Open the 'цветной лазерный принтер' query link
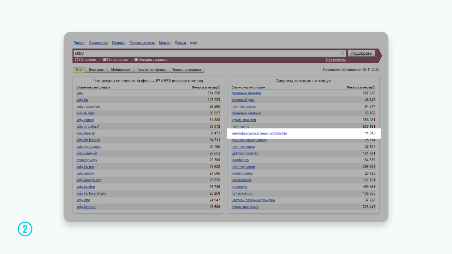Screen dimensions: 452x254 [x=253, y=200]
